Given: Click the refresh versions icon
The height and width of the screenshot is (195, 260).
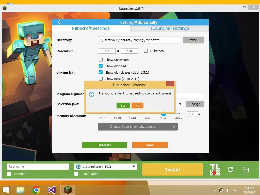Looking at the screenshot, I should (x=230, y=169).
